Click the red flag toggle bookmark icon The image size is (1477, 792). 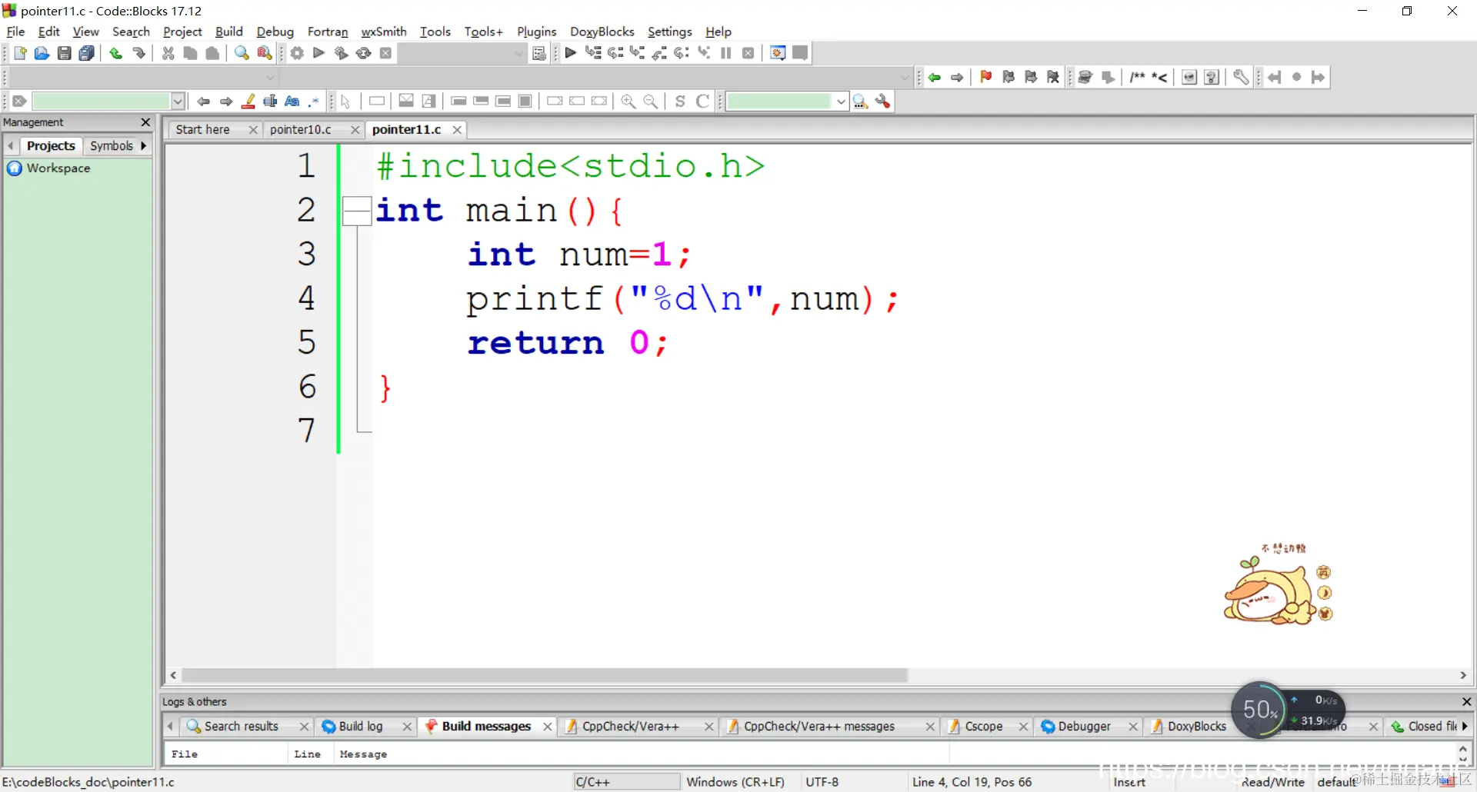[x=986, y=77]
